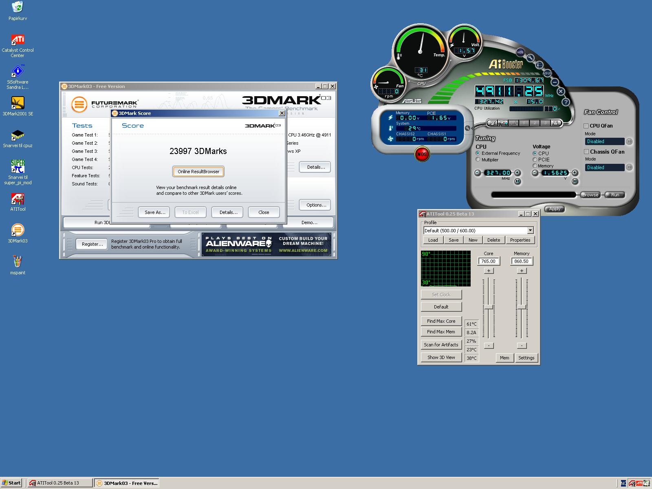This screenshot has height=489, width=652.
Task: Open the Catalyst Control Center desktop icon
Action: (18, 46)
